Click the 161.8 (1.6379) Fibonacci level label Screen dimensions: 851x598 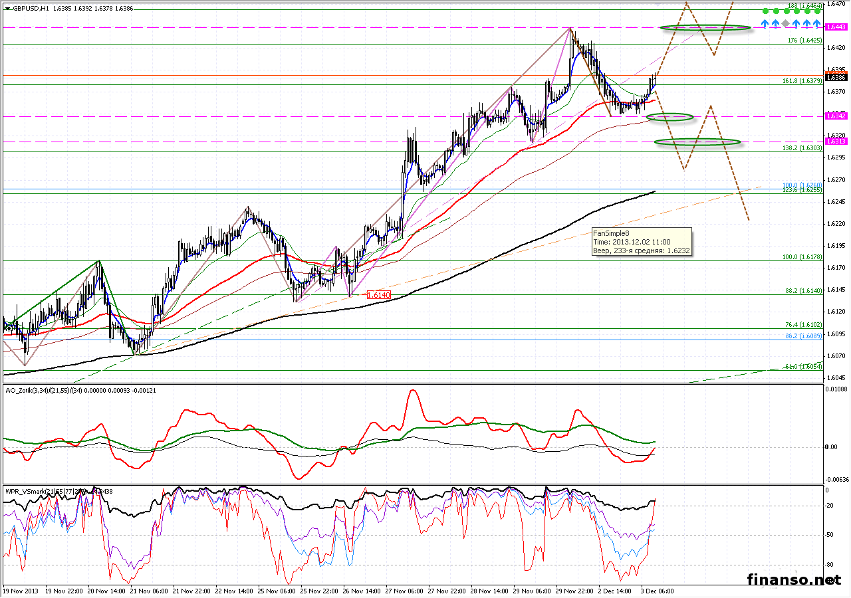(802, 81)
